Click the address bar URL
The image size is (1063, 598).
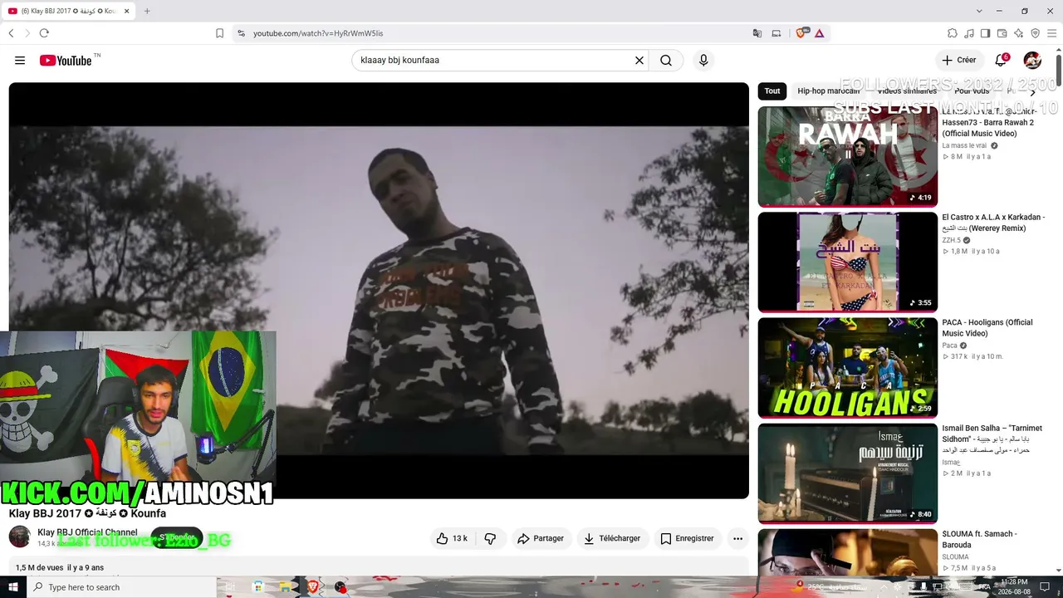click(318, 33)
